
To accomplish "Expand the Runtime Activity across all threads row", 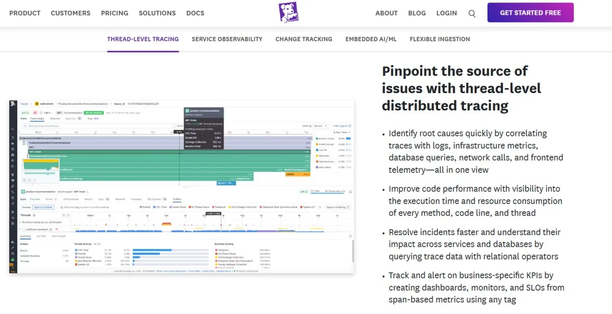I will [20, 221].
